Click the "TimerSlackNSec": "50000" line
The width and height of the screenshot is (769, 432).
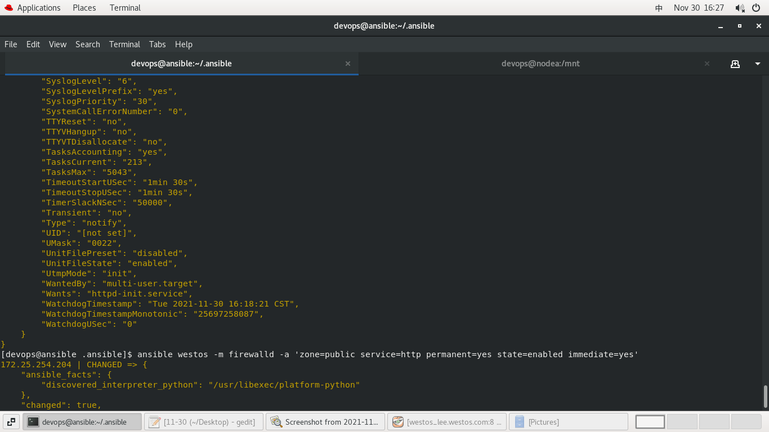coord(107,202)
